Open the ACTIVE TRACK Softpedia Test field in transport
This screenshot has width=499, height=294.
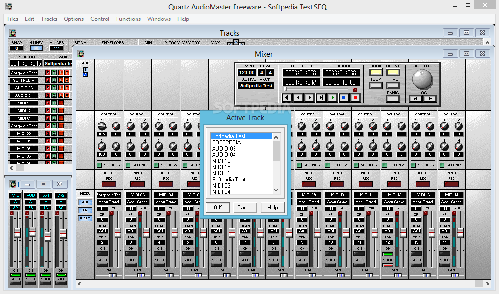[256, 86]
